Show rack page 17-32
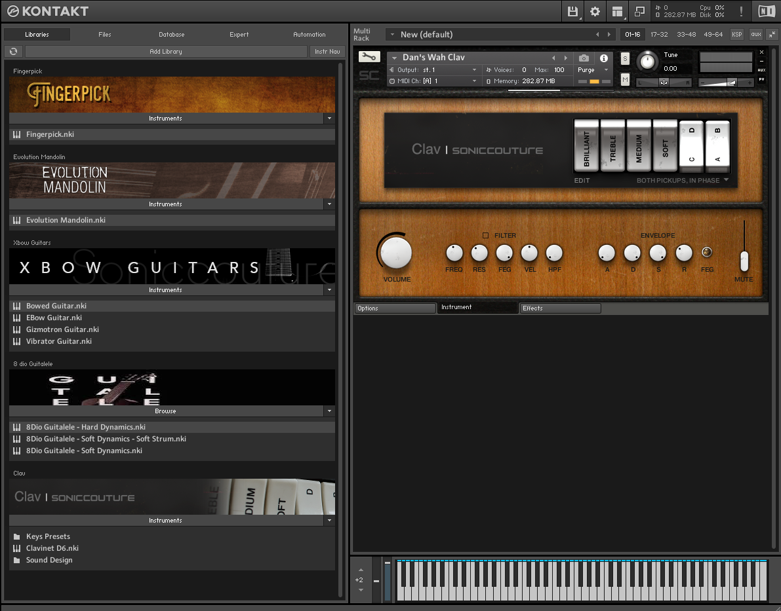Viewport: 781px width, 611px height. [659, 34]
